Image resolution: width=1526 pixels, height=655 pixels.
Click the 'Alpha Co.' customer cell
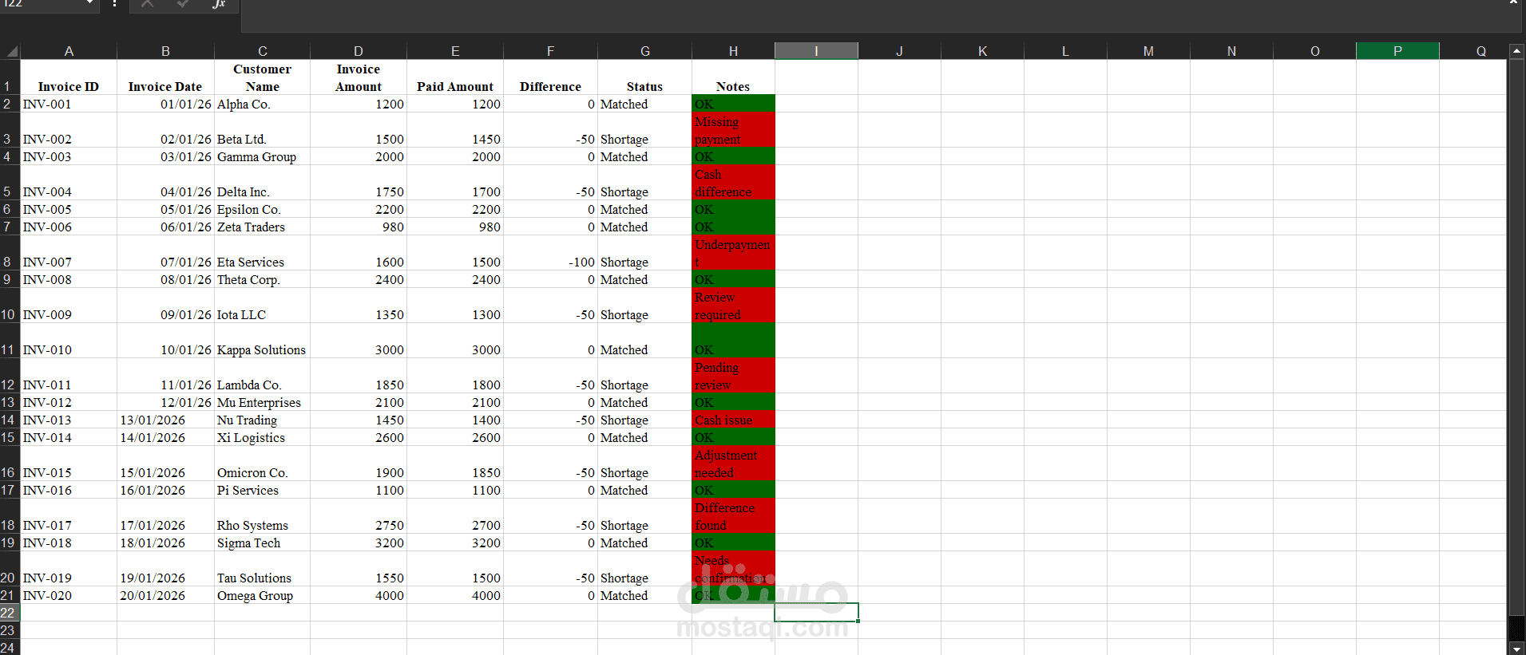point(262,104)
